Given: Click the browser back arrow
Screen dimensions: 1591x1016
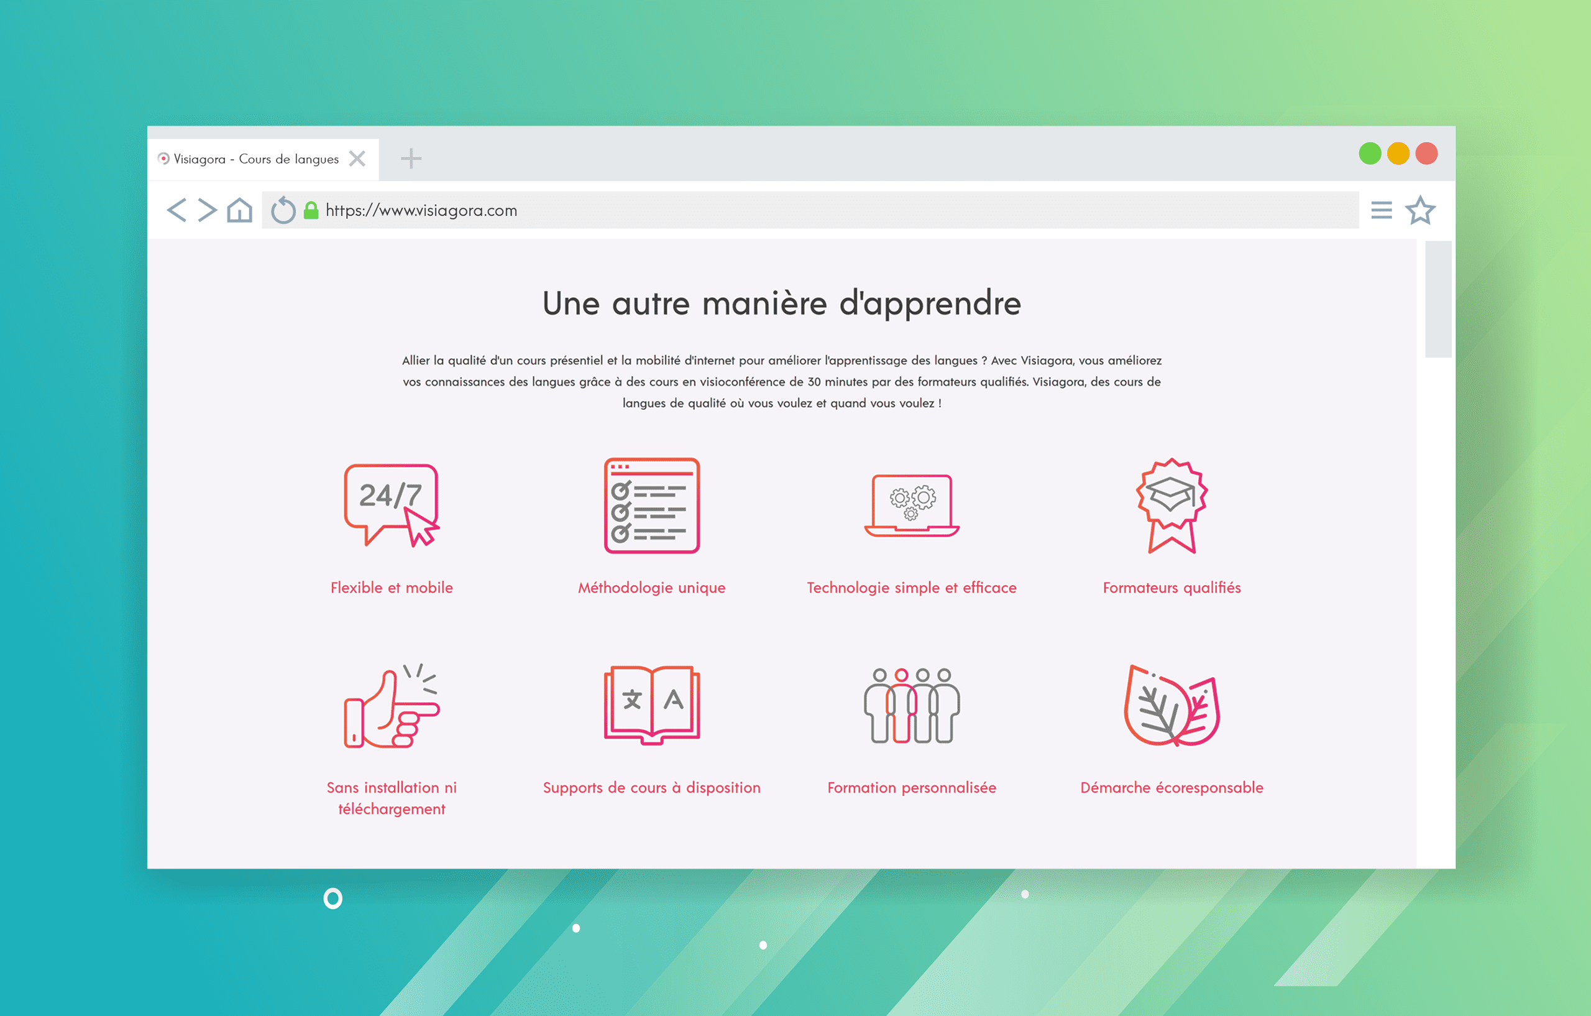Looking at the screenshot, I should 177,210.
